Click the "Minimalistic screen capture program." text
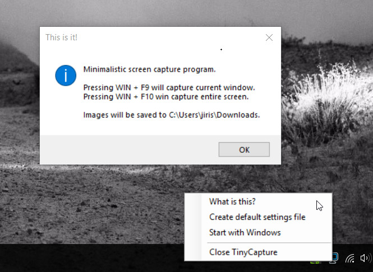Image resolution: width=373 pixels, height=272 pixels. pyautogui.click(x=149, y=69)
